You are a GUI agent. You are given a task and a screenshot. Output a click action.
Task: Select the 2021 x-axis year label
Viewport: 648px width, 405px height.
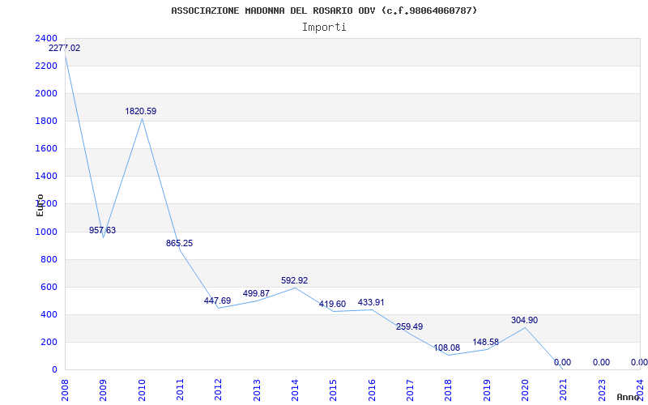coord(564,390)
